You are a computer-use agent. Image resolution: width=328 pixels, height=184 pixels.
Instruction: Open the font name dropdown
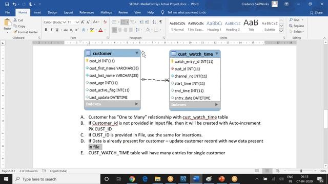coord(65,22)
